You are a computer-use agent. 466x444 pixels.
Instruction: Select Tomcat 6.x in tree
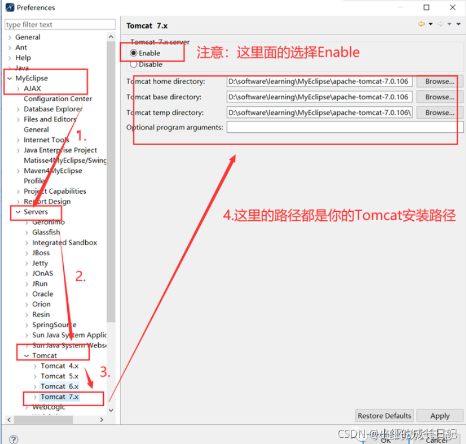[59, 386]
